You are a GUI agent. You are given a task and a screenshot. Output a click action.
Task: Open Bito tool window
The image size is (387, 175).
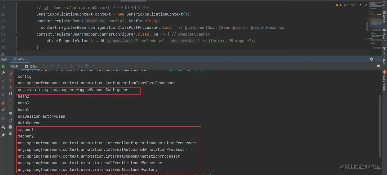(x=384, y=4)
